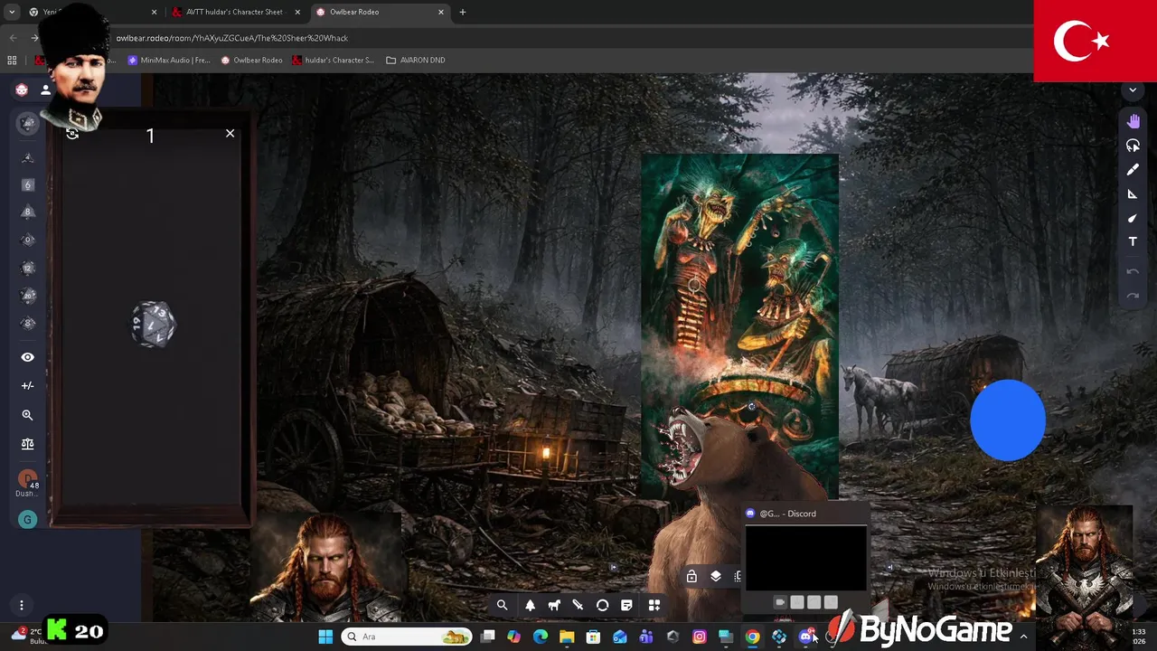1157x651 pixels.
Task: Open a new browser tab
Action: [463, 12]
